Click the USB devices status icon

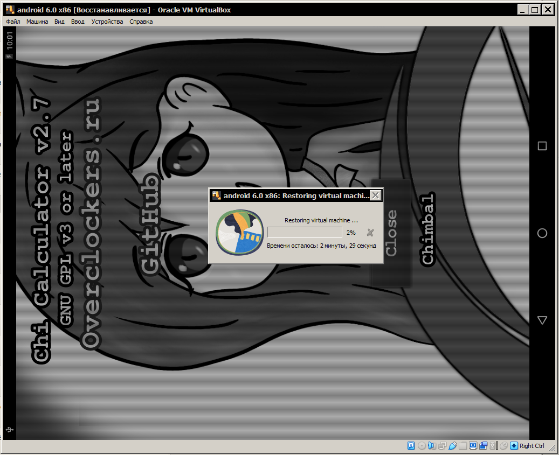(453, 446)
